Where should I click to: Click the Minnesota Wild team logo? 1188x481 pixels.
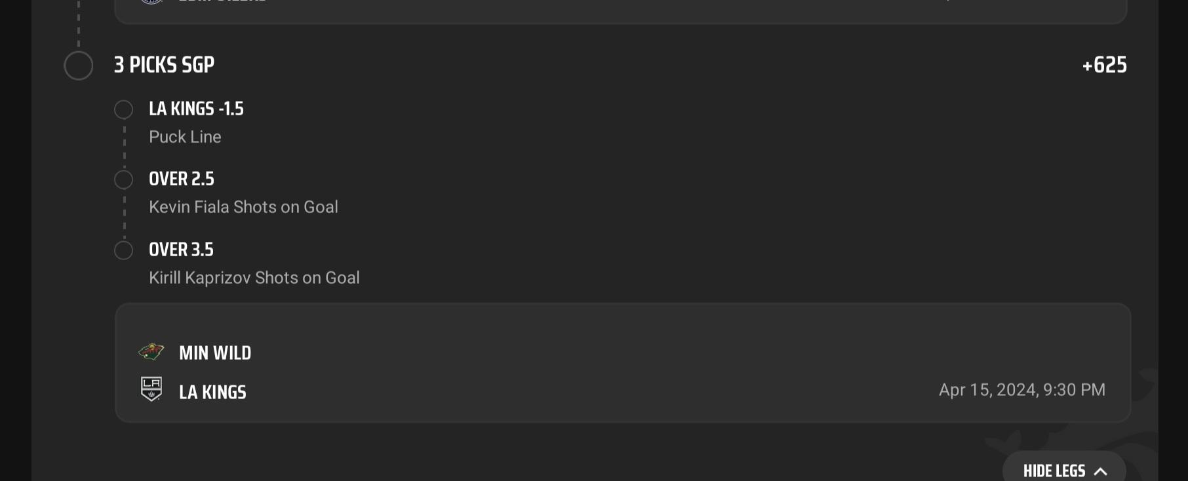(151, 352)
